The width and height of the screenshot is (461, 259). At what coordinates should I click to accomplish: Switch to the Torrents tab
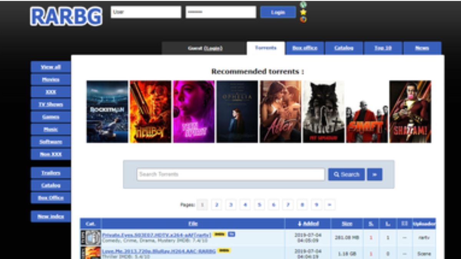pyautogui.click(x=266, y=48)
